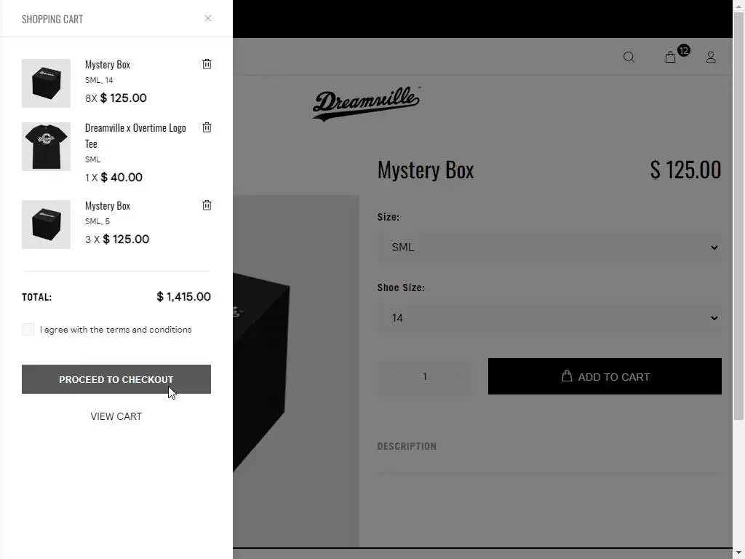745x559 pixels.
Task: Close the shopping cart panel
Action: click(x=207, y=18)
